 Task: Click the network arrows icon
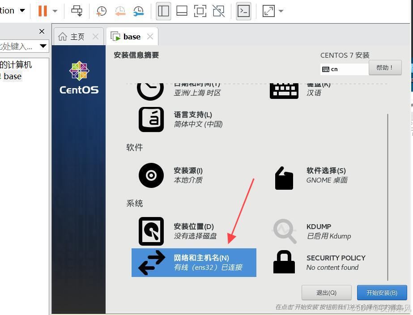point(151,263)
